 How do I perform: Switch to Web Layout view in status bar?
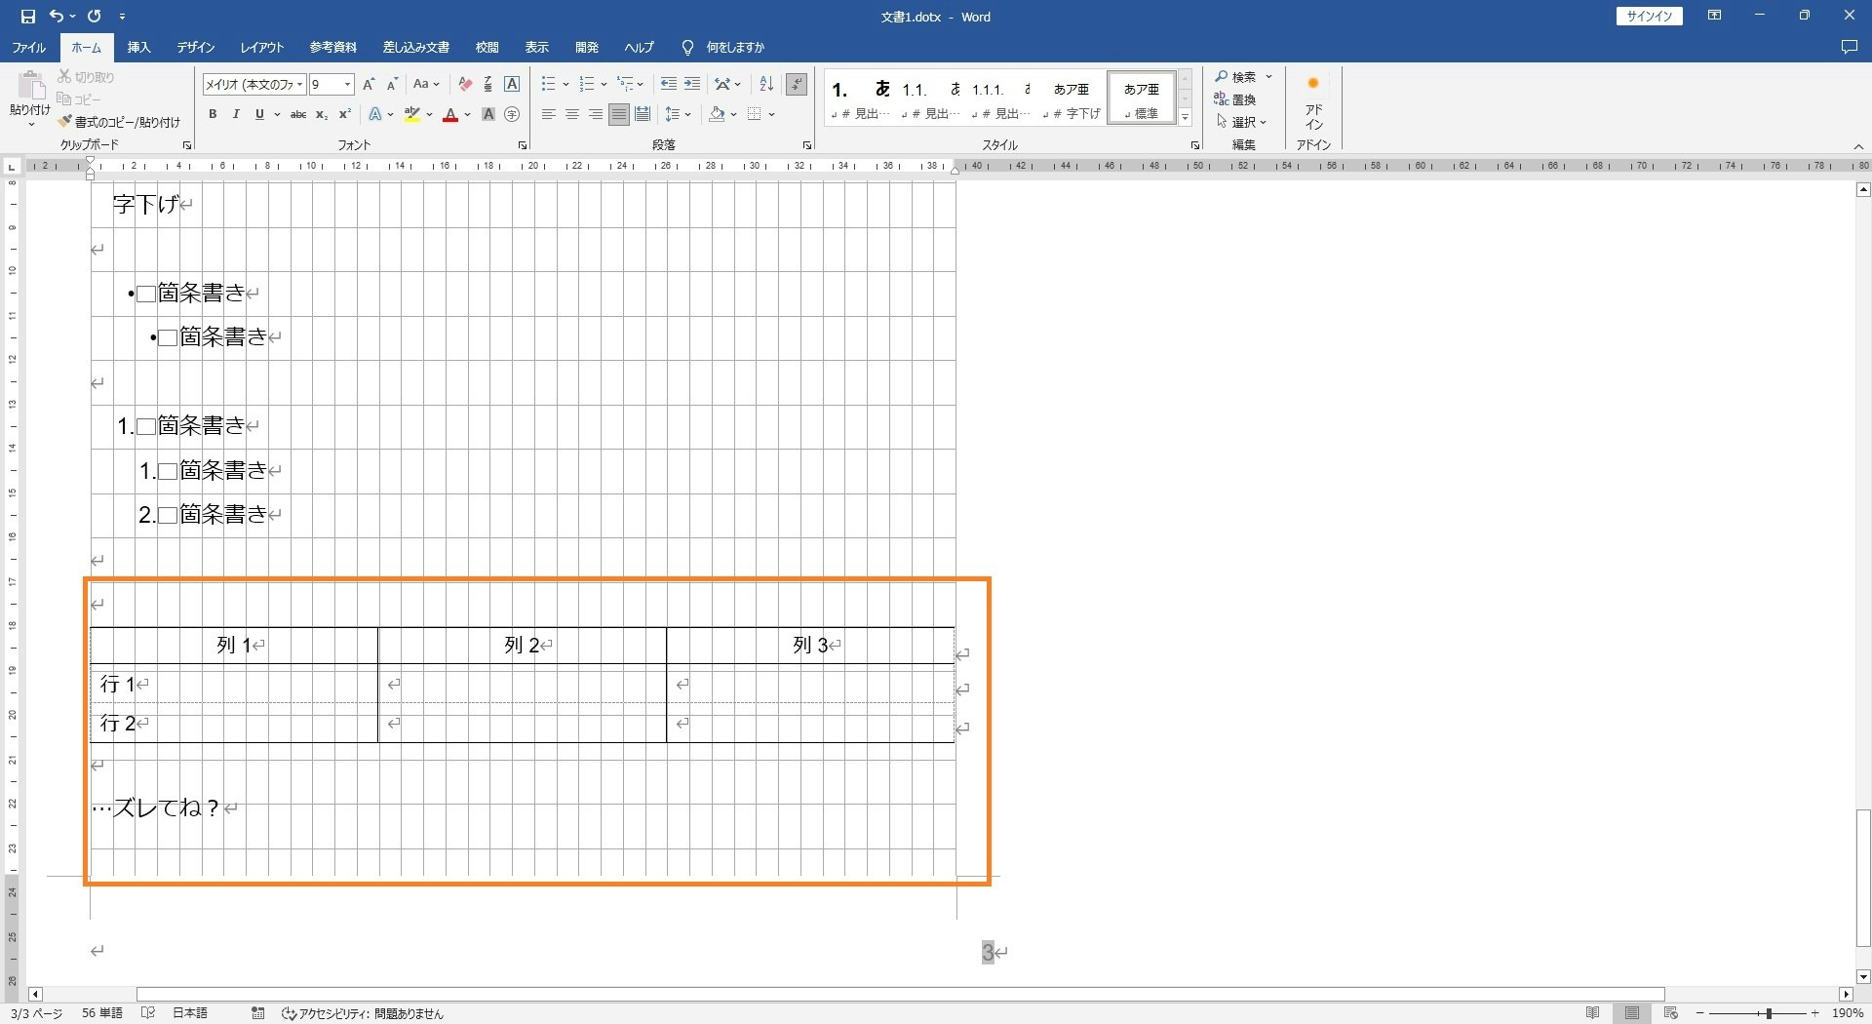[x=1671, y=1013]
